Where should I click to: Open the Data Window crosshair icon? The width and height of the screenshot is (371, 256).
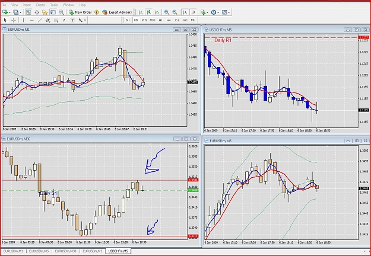(37, 12)
